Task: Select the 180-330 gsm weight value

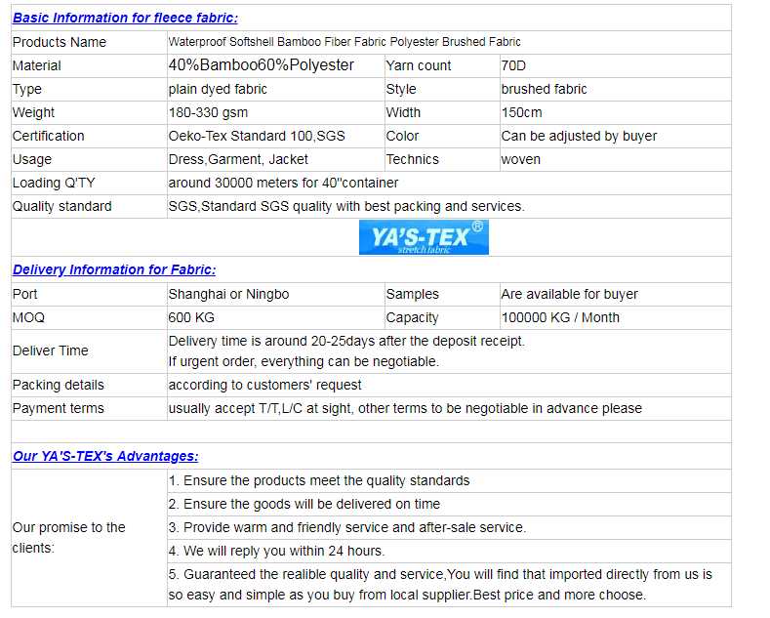Action: click(x=208, y=112)
